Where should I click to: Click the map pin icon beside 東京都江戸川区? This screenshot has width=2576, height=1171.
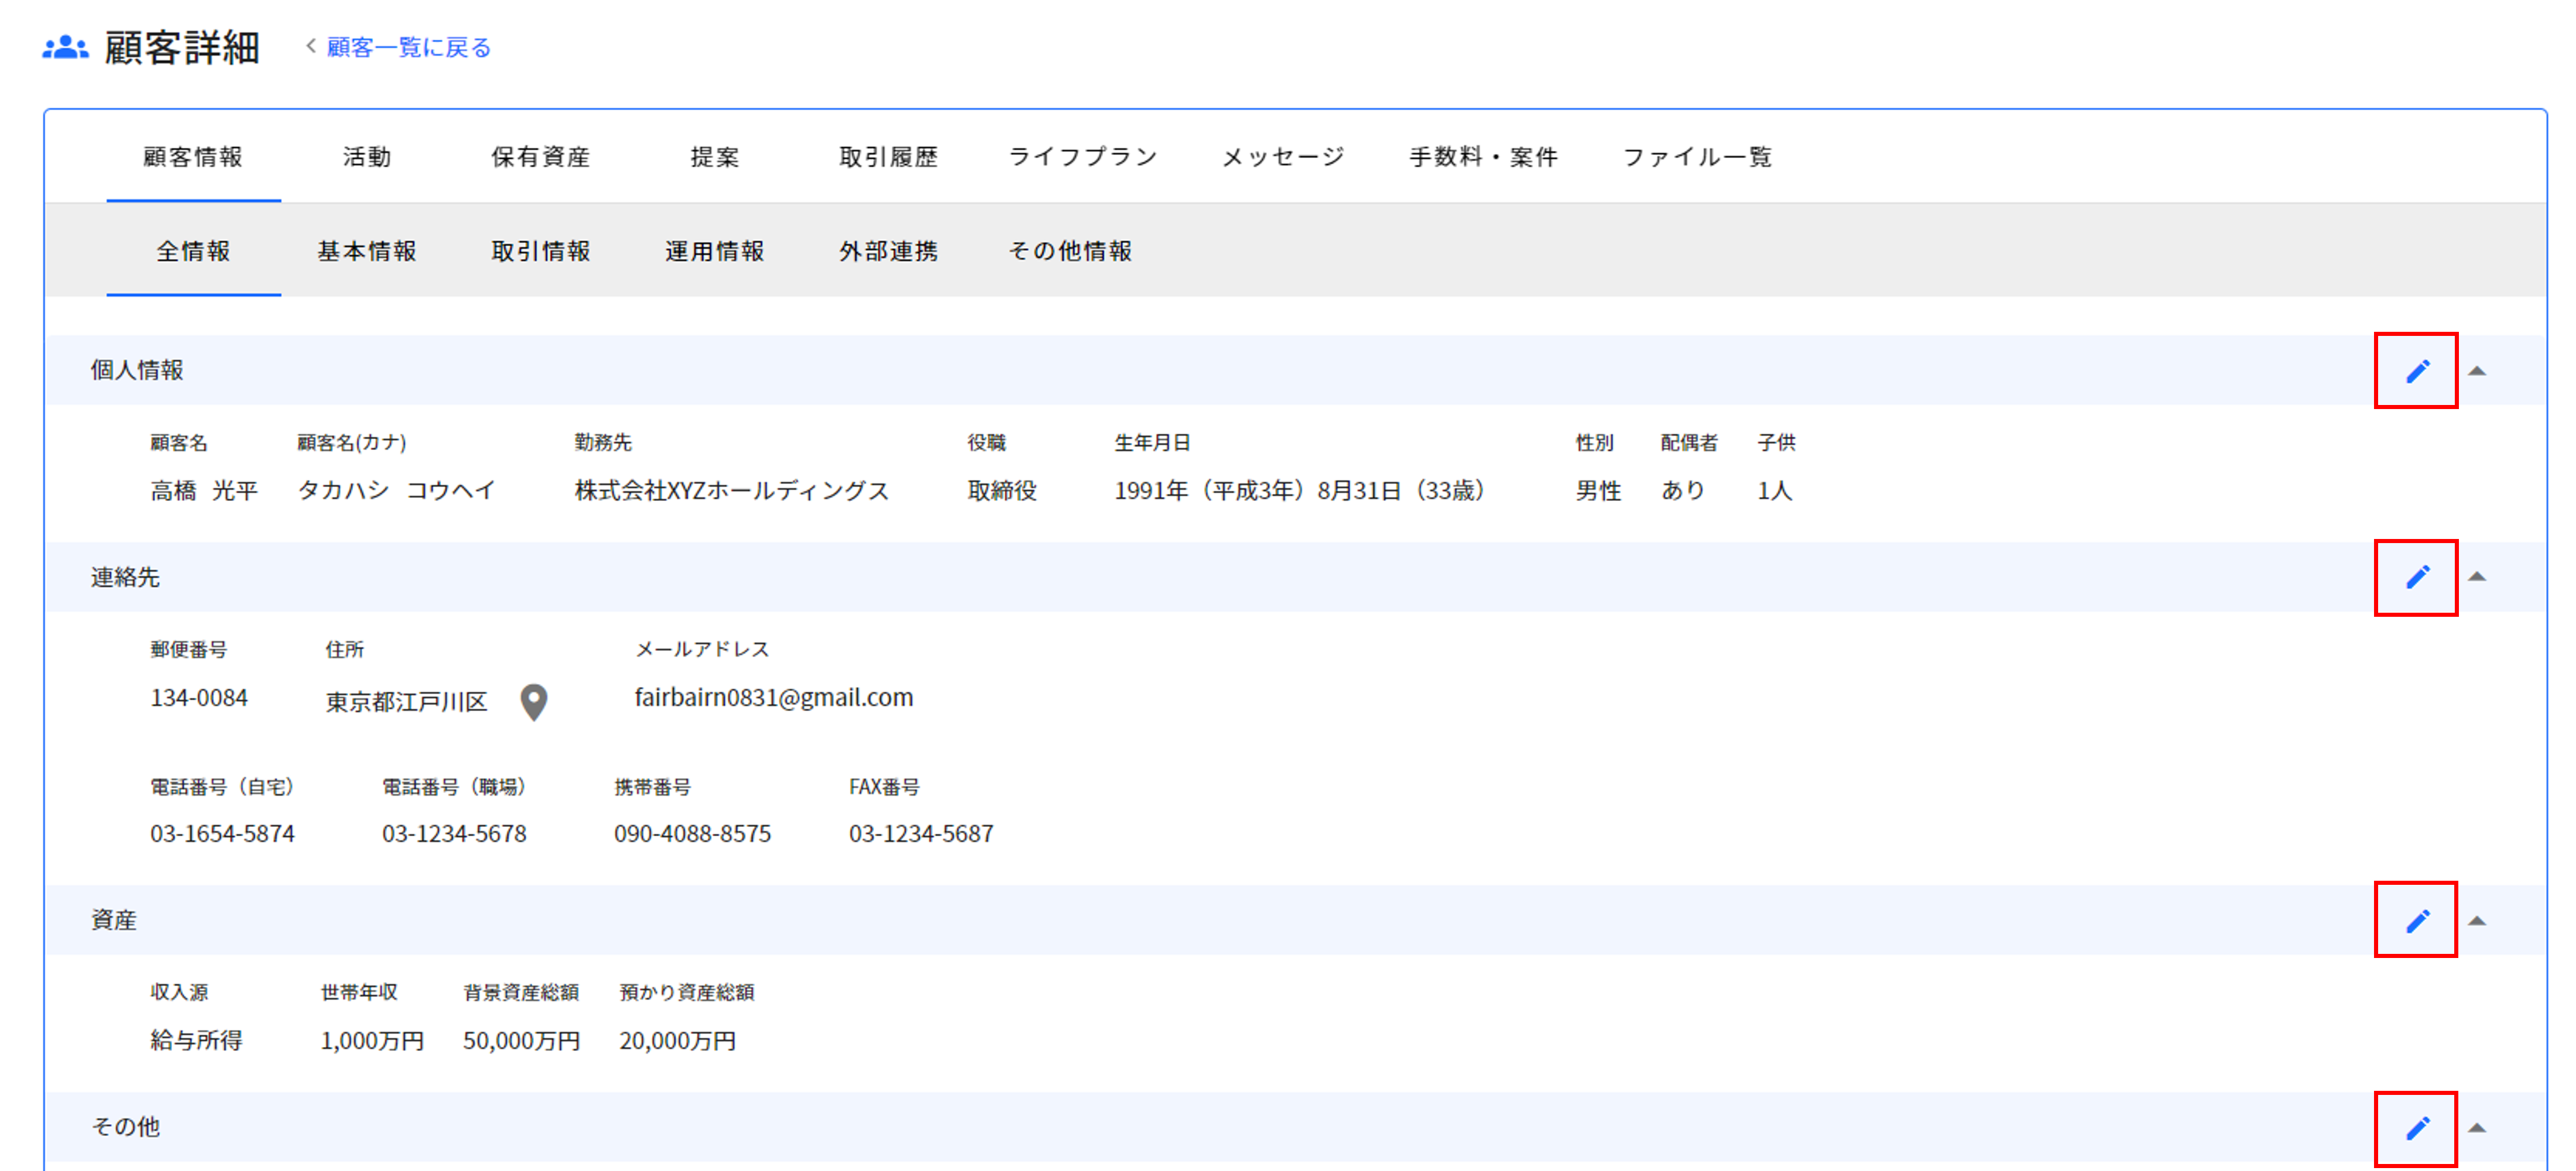[x=534, y=702]
